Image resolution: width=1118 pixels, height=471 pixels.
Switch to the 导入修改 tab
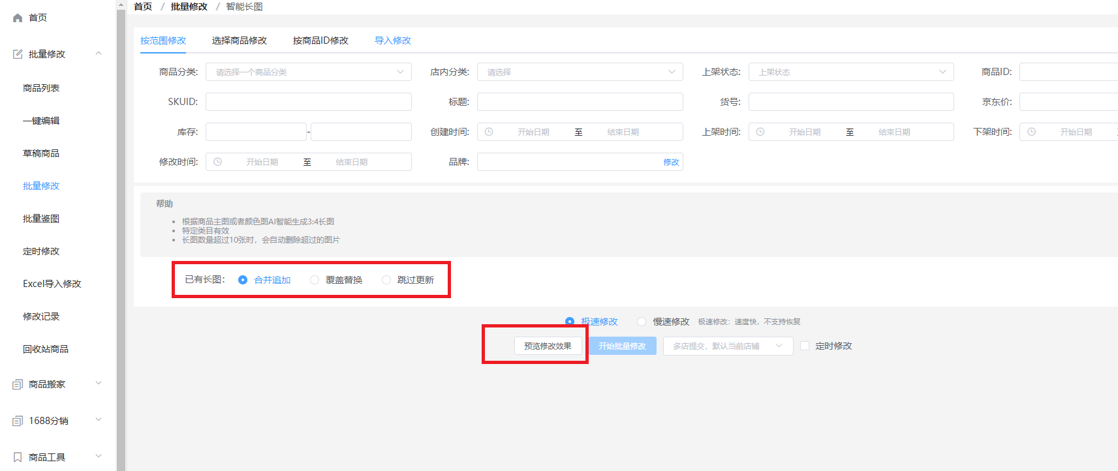393,40
